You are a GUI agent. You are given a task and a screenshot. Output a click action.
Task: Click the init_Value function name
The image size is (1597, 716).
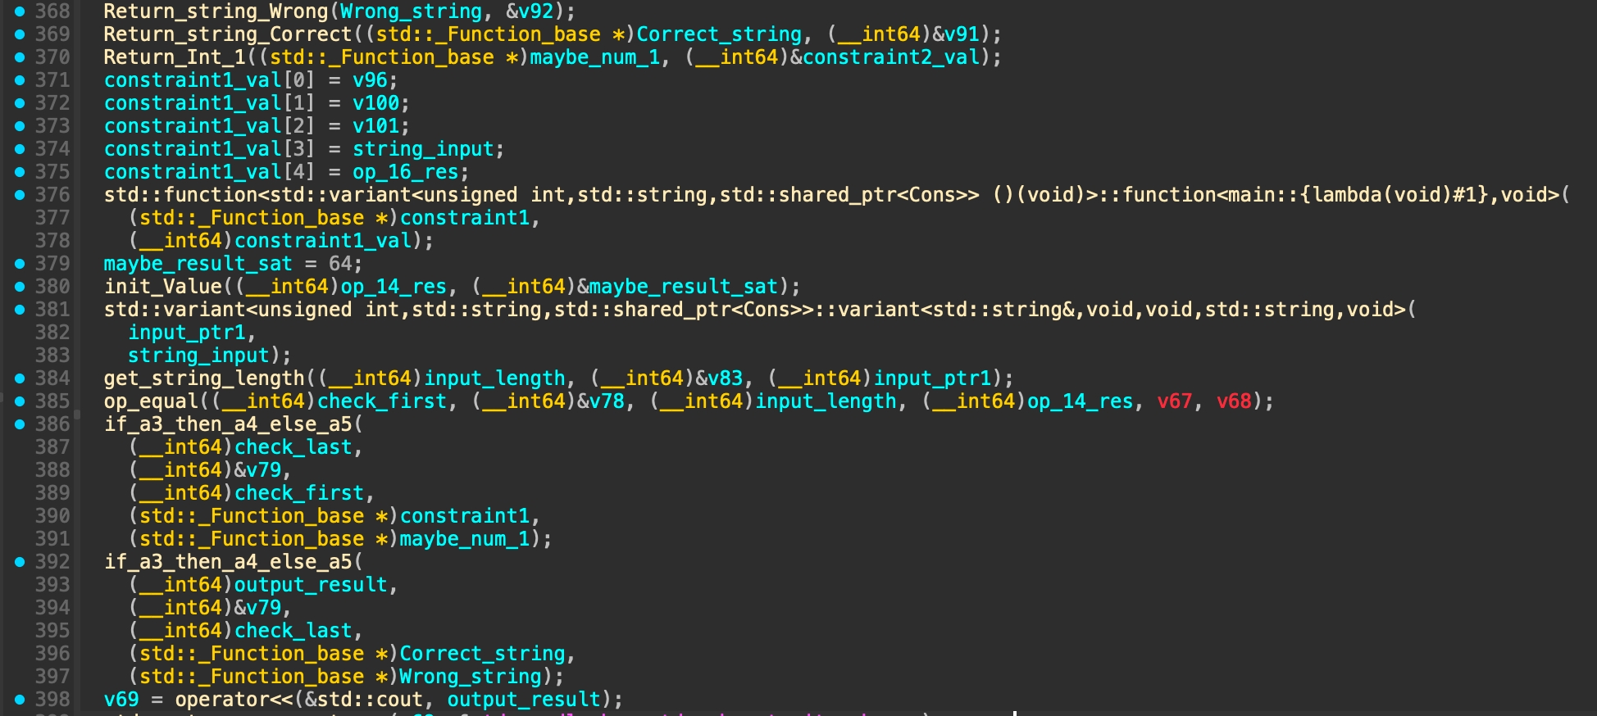(x=162, y=287)
